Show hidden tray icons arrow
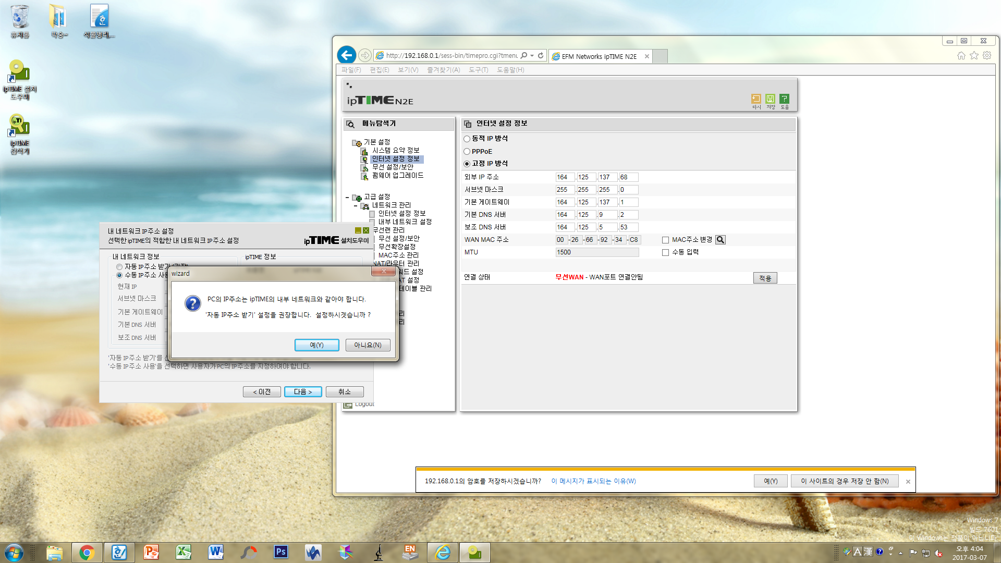The width and height of the screenshot is (1001, 563). pos(901,553)
